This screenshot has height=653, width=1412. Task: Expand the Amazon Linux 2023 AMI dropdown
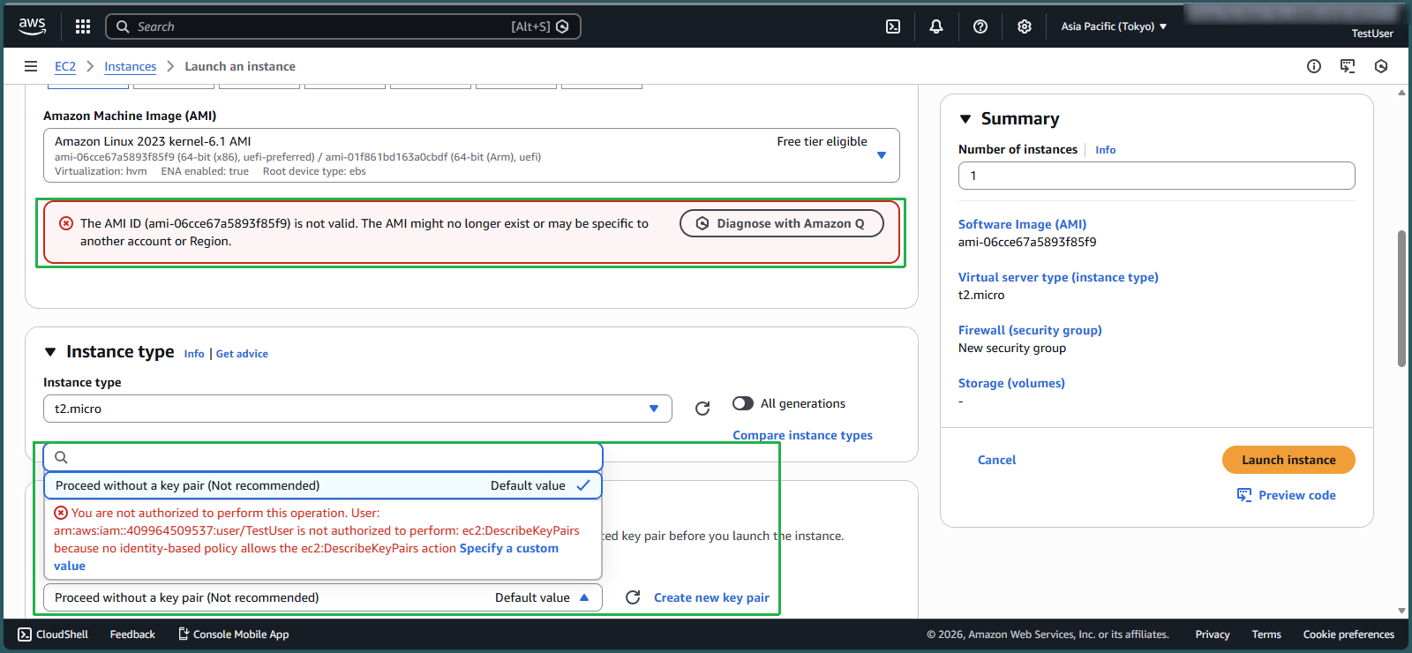881,155
